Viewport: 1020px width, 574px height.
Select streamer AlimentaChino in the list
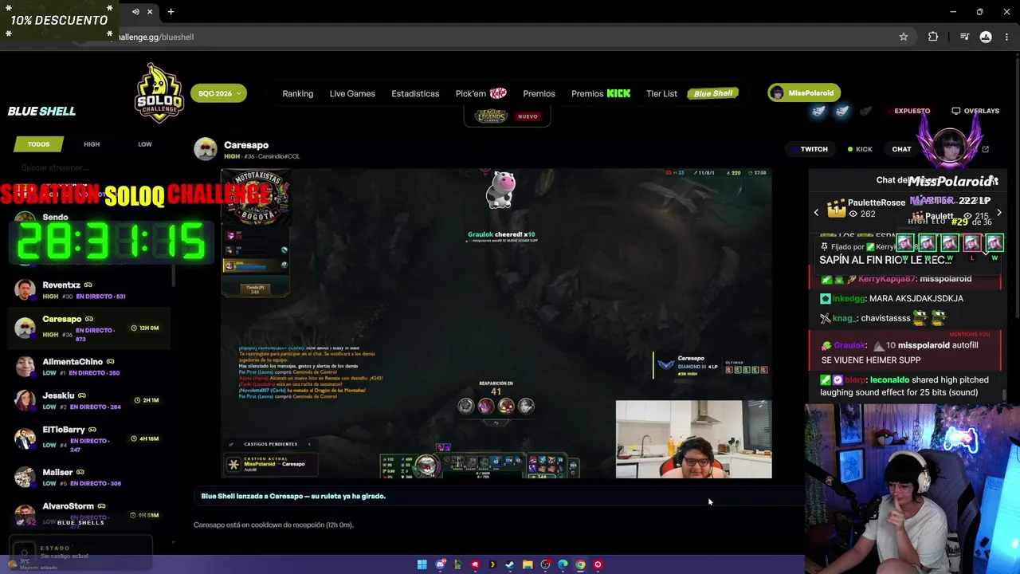click(89, 367)
